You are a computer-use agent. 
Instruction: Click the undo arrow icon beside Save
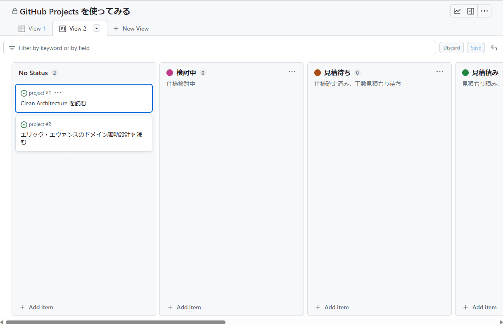[494, 47]
